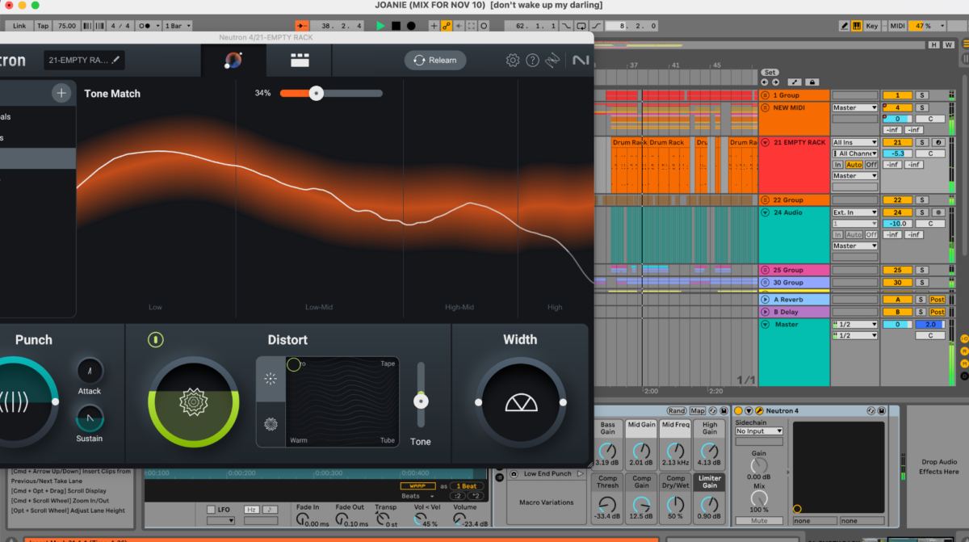Open NEW MIDI Master output dropdown
Screen dimensions: 969x542
click(x=855, y=107)
